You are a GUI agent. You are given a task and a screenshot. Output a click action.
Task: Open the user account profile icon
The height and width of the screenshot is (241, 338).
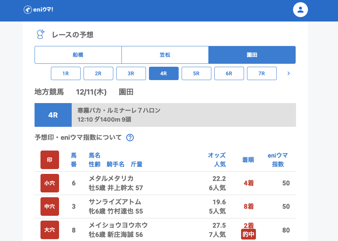coord(300,10)
